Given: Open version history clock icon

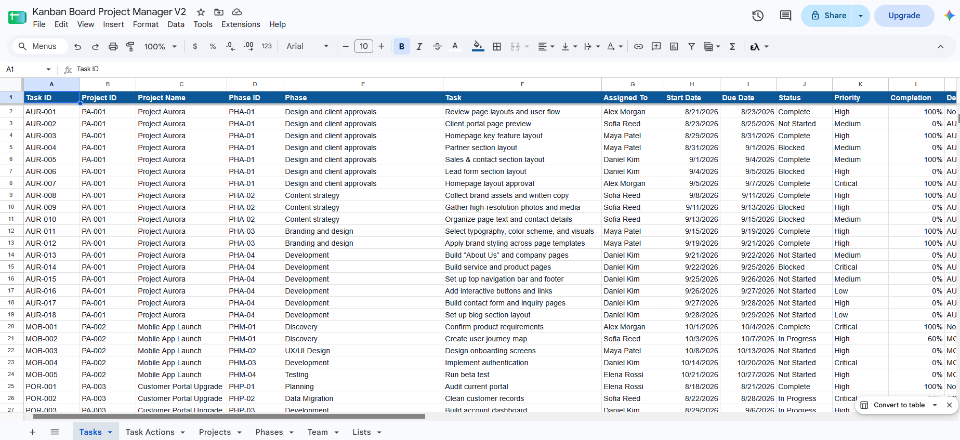Looking at the screenshot, I should pyautogui.click(x=758, y=16).
